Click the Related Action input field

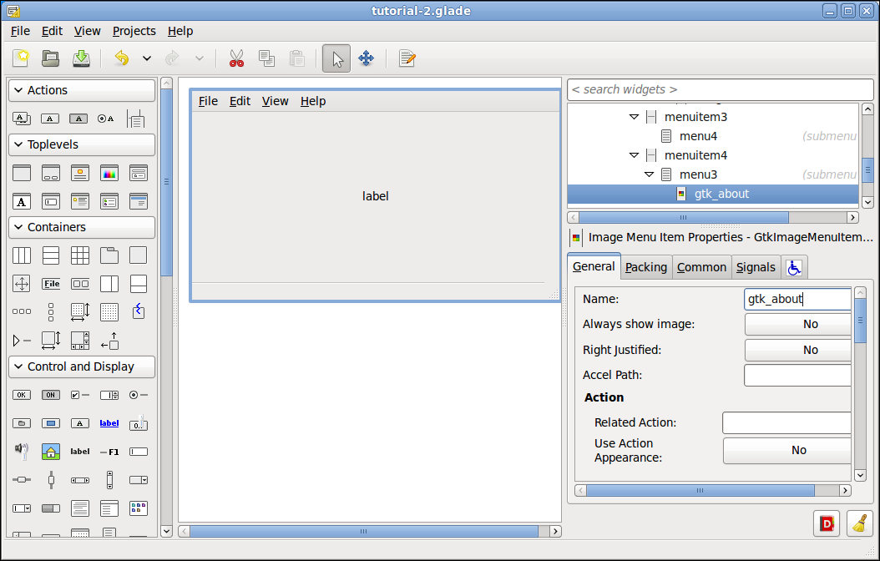[786, 423]
